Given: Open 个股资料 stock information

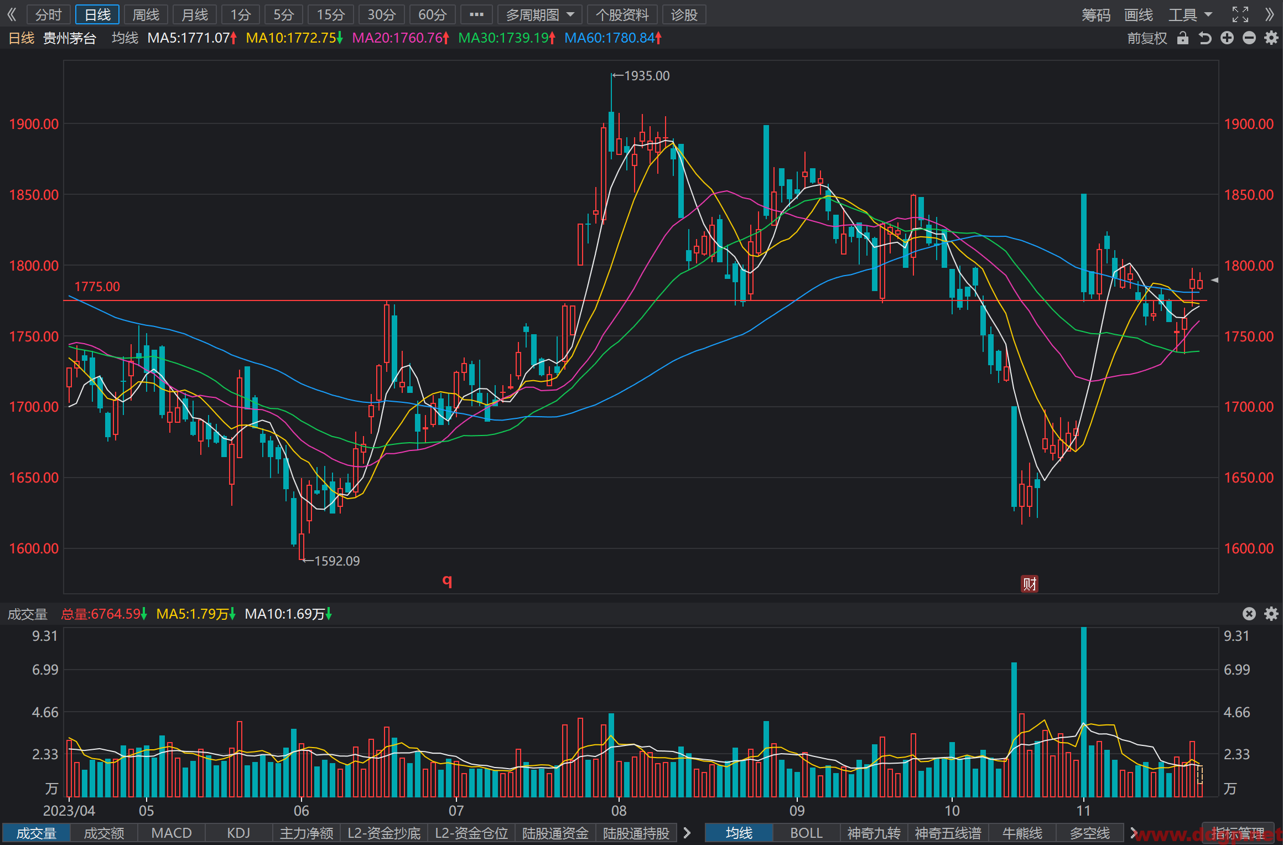Looking at the screenshot, I should click(x=622, y=15).
